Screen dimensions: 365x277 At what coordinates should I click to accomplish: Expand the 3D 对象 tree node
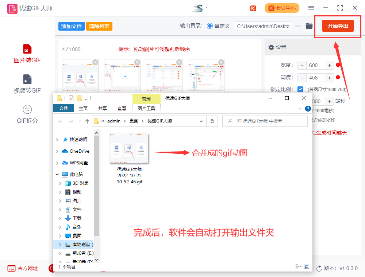pos(60,183)
